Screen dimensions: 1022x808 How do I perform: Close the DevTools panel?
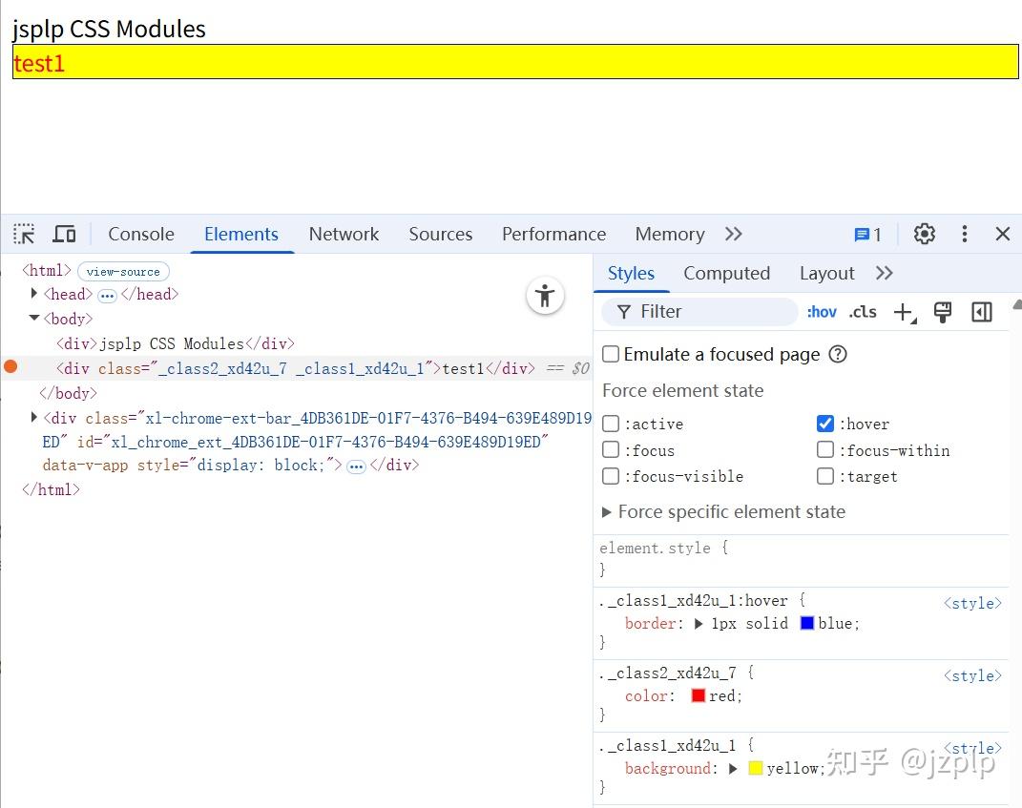pos(1003,234)
